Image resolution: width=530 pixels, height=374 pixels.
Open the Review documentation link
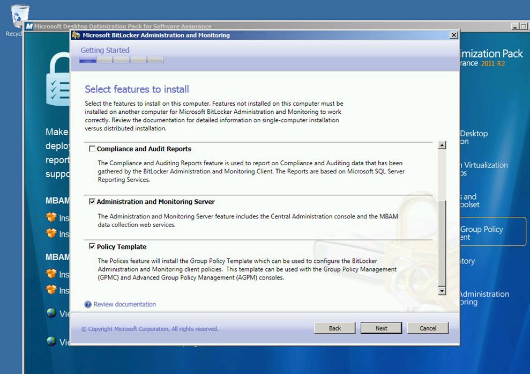[x=125, y=304]
